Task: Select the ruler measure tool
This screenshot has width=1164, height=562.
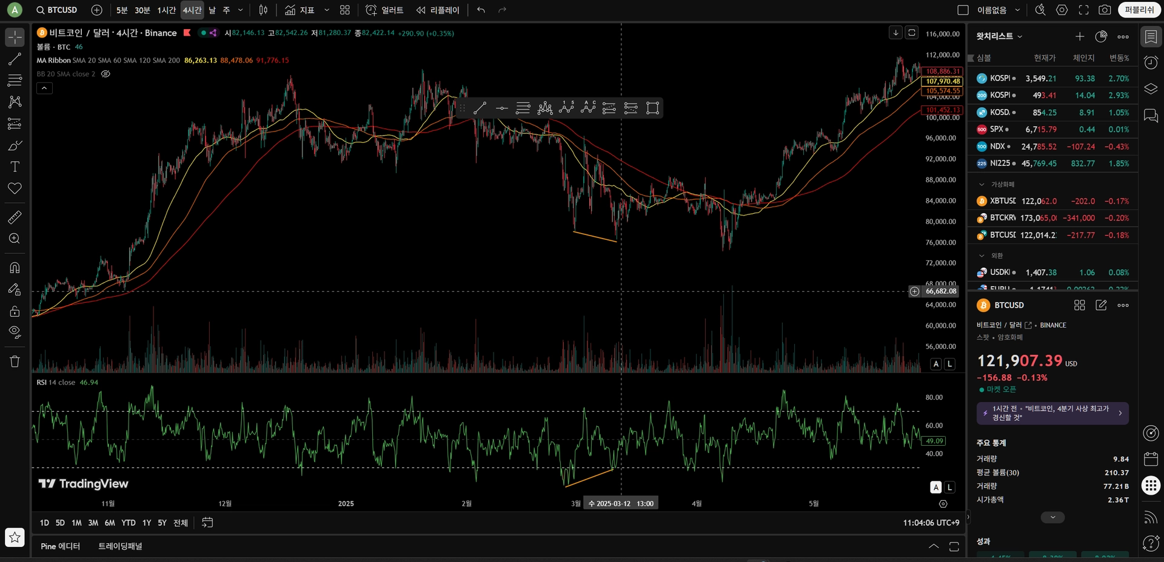Action: click(x=15, y=217)
